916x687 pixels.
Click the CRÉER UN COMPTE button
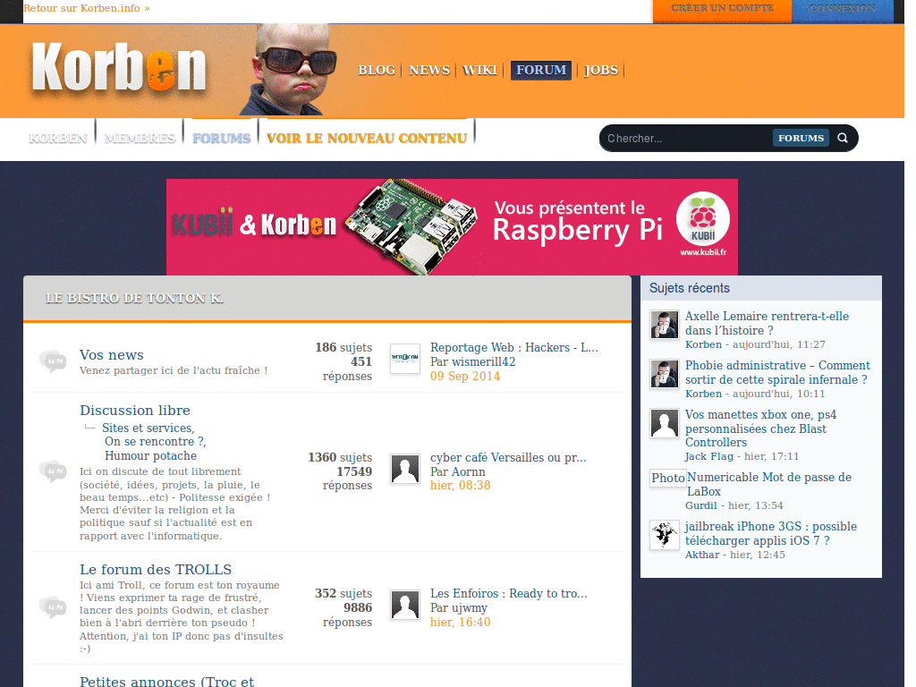[722, 9]
